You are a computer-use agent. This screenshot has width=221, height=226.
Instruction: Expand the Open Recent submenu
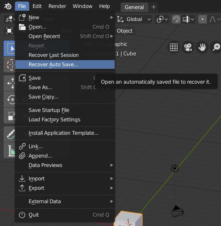(65, 36)
